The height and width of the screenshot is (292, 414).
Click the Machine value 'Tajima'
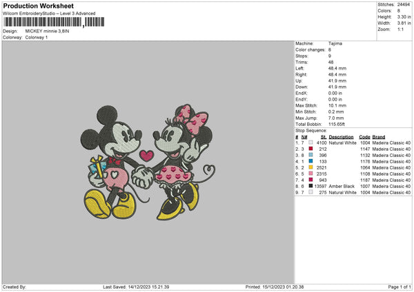(x=335, y=43)
